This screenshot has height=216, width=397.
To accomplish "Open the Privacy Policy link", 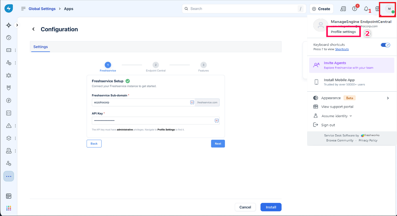I will [368, 140].
